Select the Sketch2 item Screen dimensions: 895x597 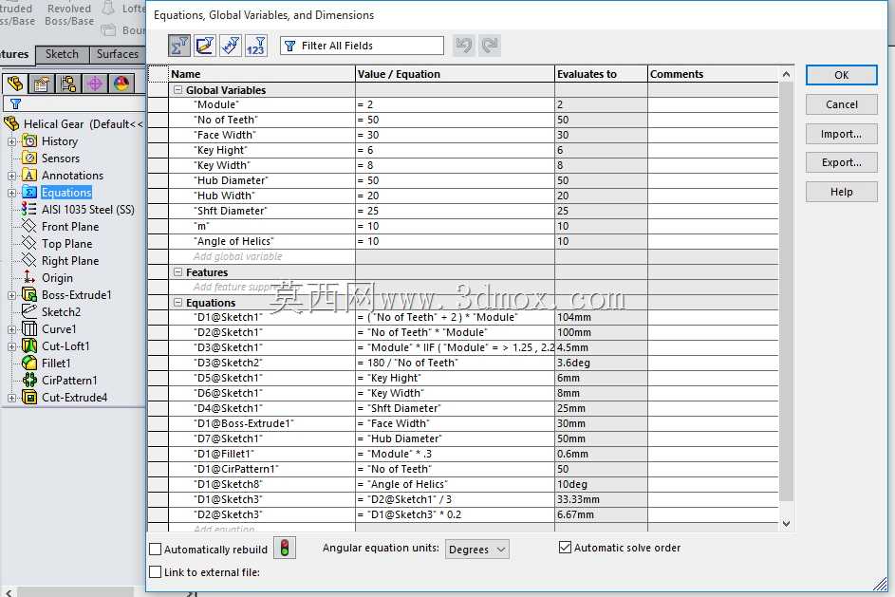click(61, 311)
